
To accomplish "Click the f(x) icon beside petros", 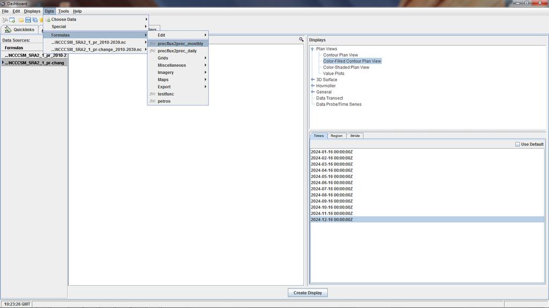I will click(x=152, y=101).
